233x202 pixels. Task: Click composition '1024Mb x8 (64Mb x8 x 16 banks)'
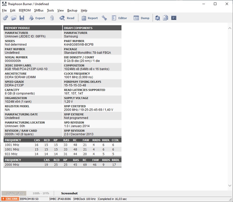coord(87,69)
